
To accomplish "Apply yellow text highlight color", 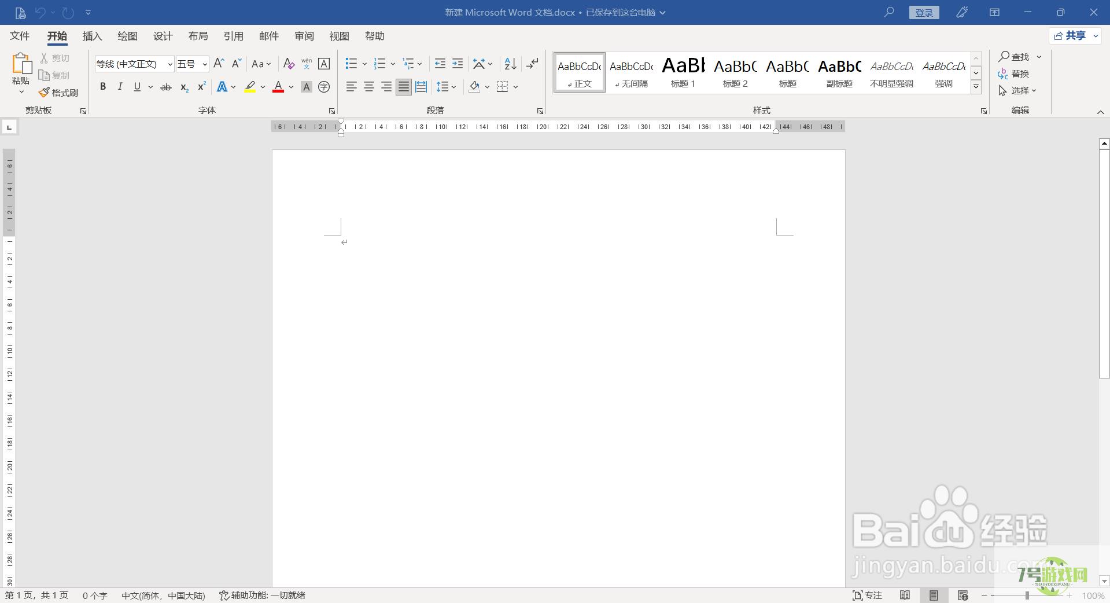I will pyautogui.click(x=250, y=87).
